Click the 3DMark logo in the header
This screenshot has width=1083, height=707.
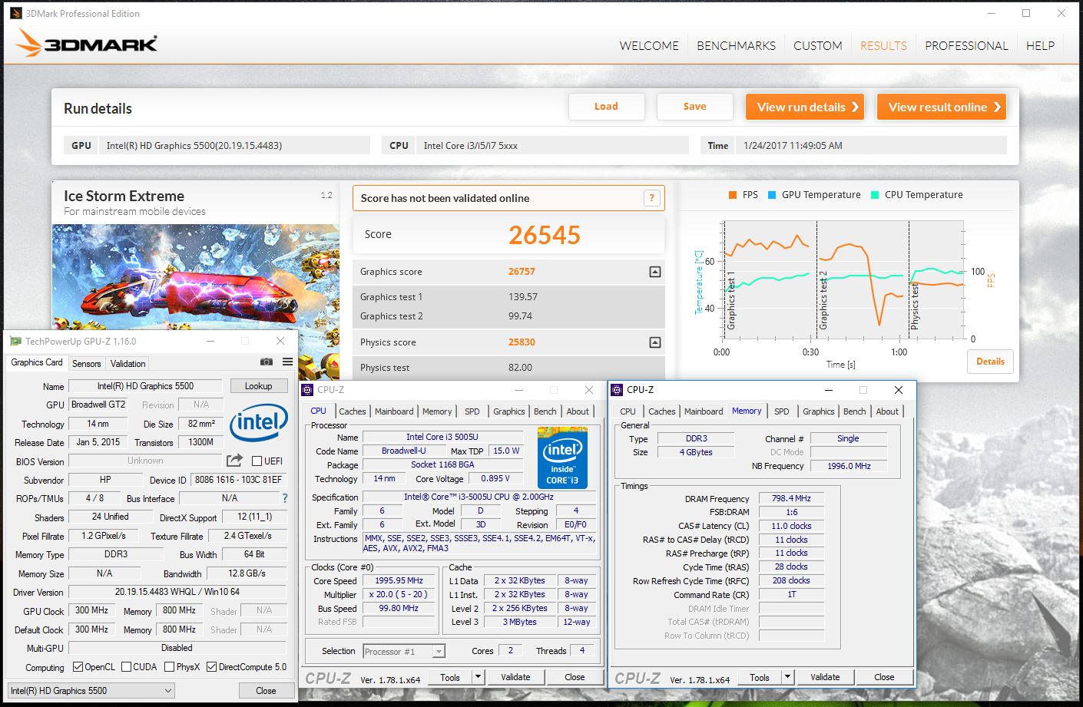tap(87, 44)
